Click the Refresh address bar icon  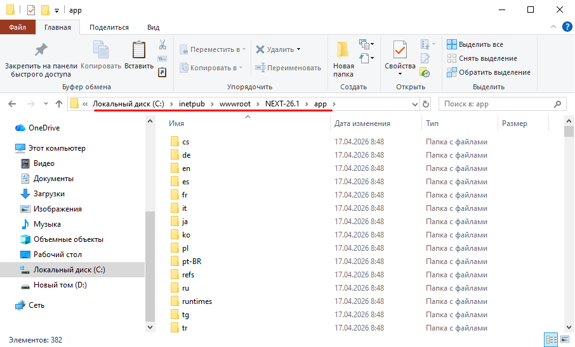425,104
